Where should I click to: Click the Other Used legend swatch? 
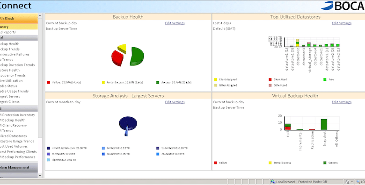[270, 85]
